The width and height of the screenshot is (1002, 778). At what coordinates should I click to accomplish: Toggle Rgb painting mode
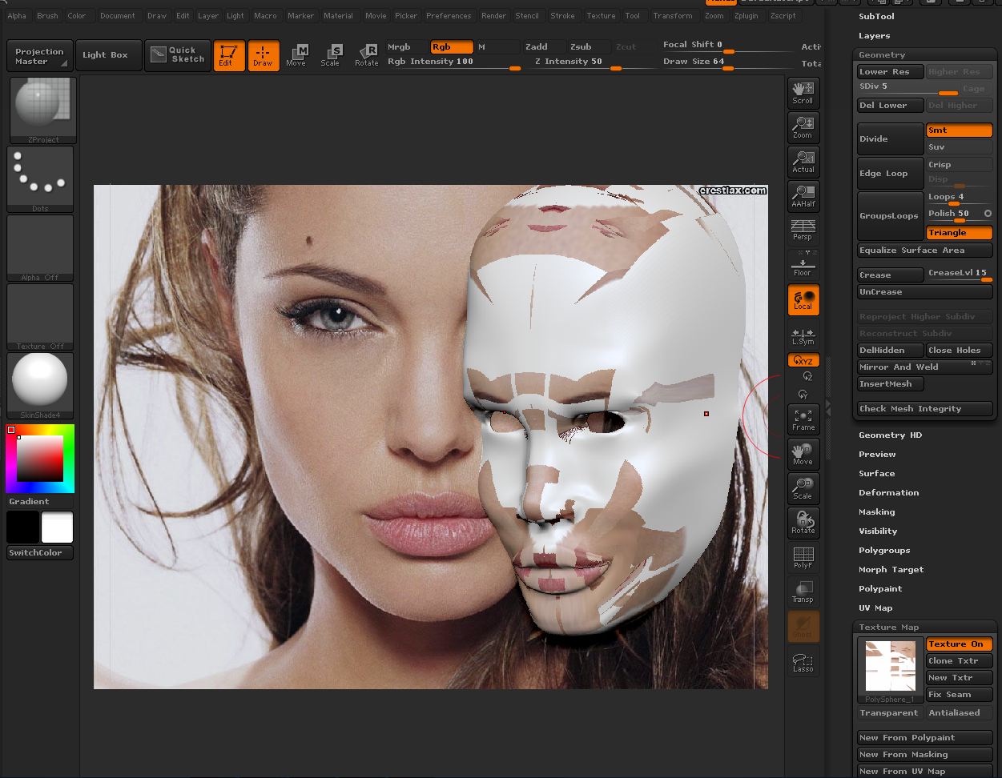[x=452, y=47]
